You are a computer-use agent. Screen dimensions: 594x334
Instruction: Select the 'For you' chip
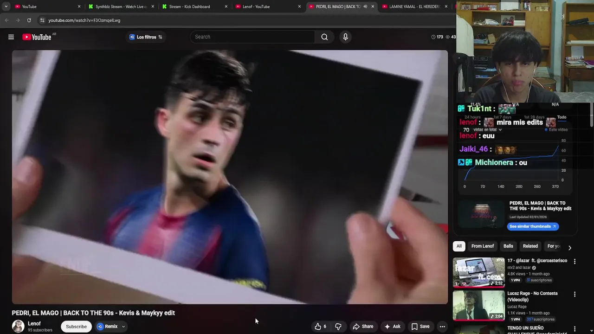coord(553,246)
